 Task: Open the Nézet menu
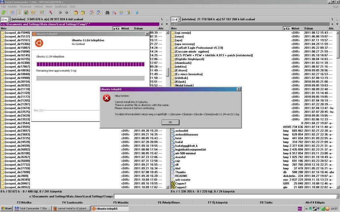pyautogui.click(x=49, y=7)
